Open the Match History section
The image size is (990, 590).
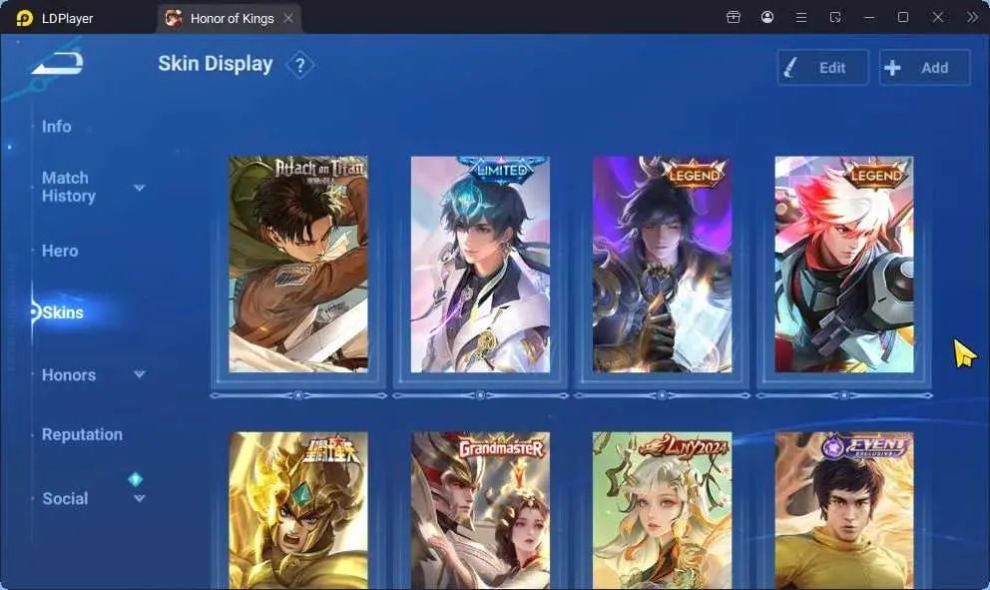pyautogui.click(x=69, y=187)
